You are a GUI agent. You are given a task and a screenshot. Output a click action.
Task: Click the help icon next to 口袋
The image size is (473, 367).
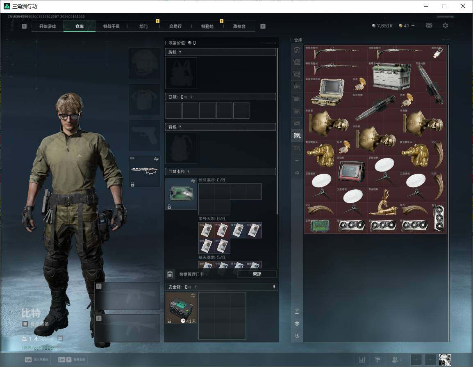(191, 97)
